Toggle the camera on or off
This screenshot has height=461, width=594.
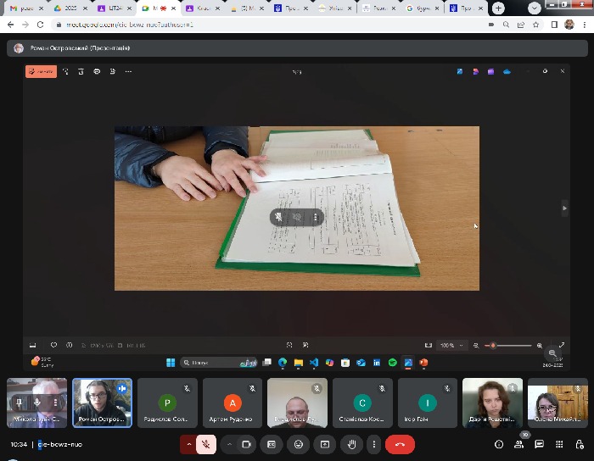(247, 444)
